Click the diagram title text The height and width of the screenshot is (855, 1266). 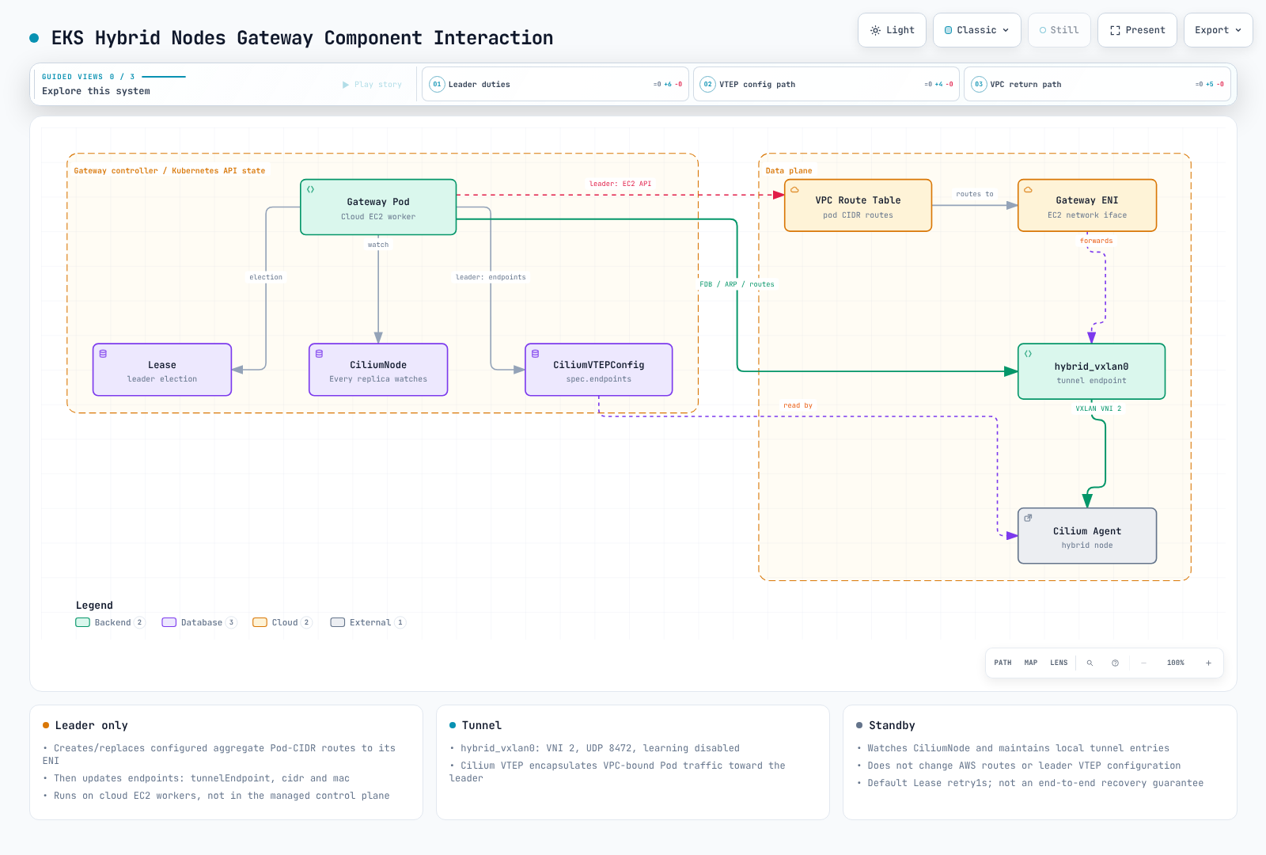click(302, 38)
